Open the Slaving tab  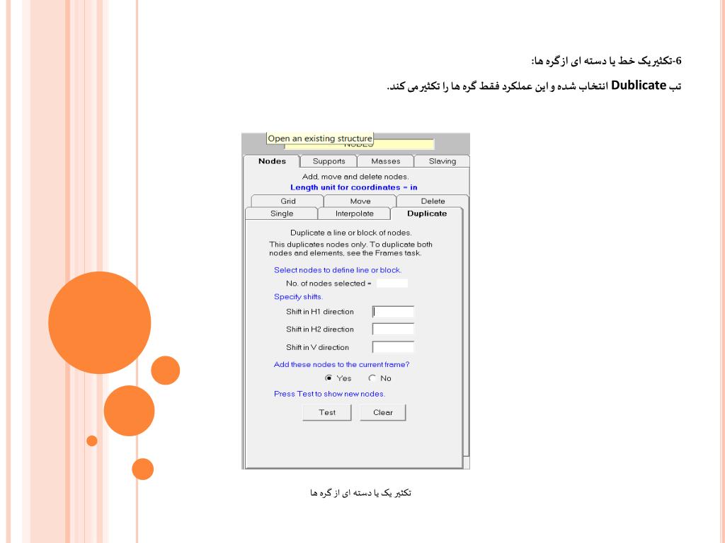(442, 161)
